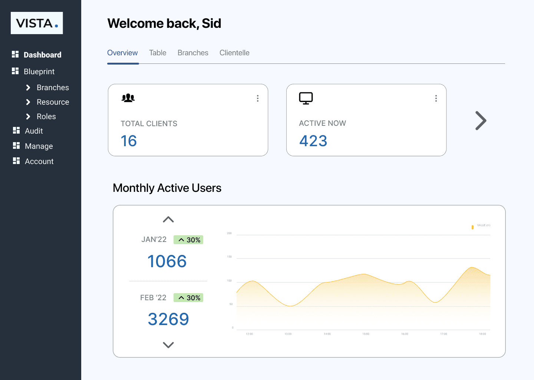Expand Resource in the sidebar
Image resolution: width=534 pixels, height=380 pixels.
28,102
